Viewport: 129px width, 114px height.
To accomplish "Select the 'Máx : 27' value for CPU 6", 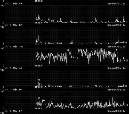I will pos(17,111).
